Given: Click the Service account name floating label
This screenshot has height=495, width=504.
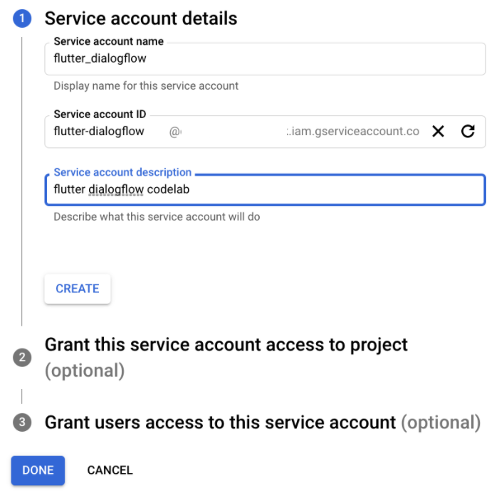Looking at the screenshot, I should 108,41.
